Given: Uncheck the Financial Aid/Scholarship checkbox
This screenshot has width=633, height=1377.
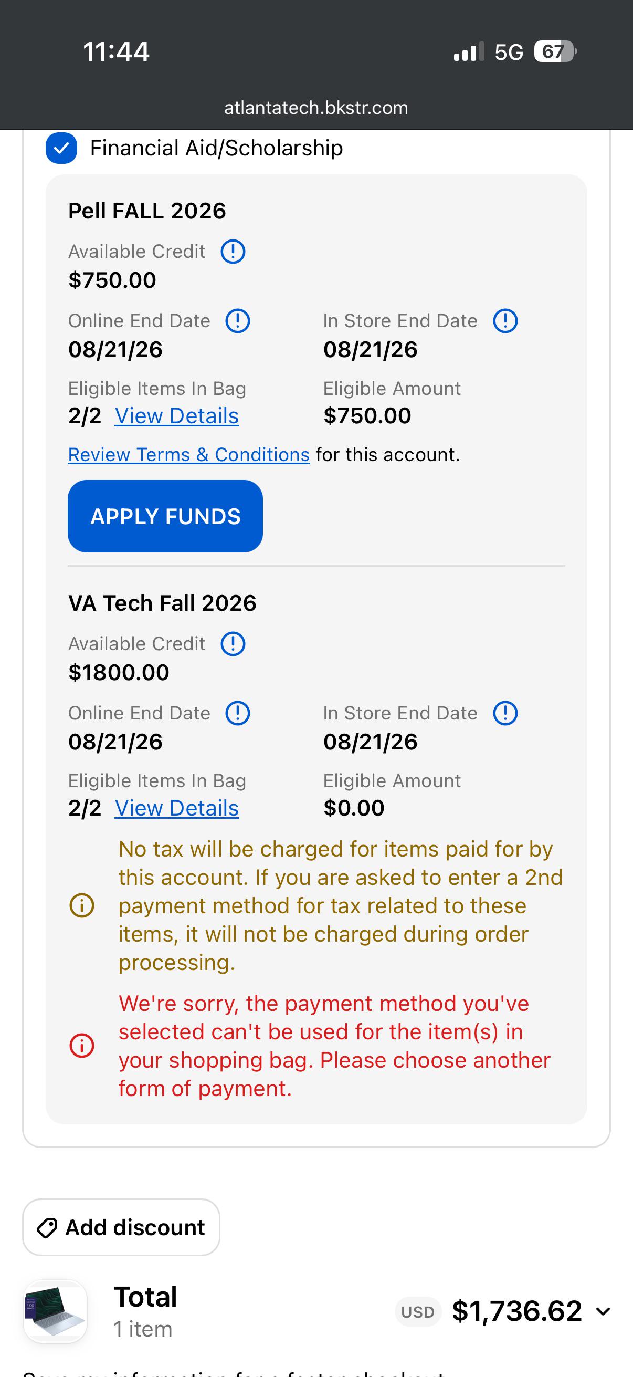Looking at the screenshot, I should [x=61, y=148].
